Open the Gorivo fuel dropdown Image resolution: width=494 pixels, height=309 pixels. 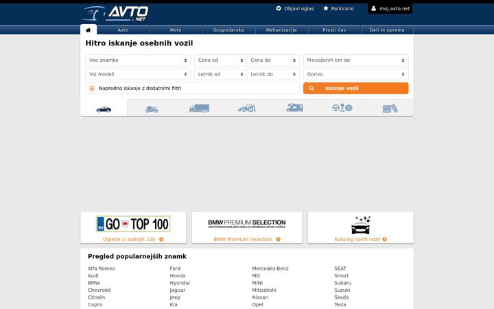(356, 74)
